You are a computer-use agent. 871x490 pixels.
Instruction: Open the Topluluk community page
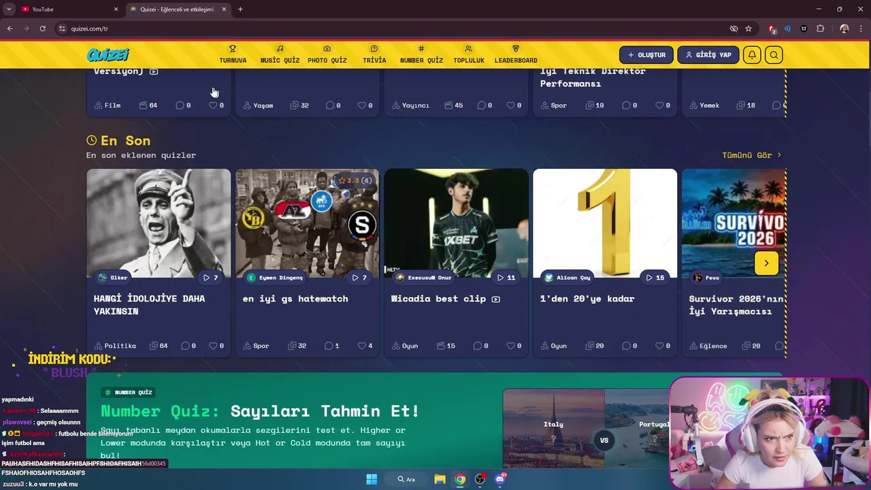[x=469, y=54]
